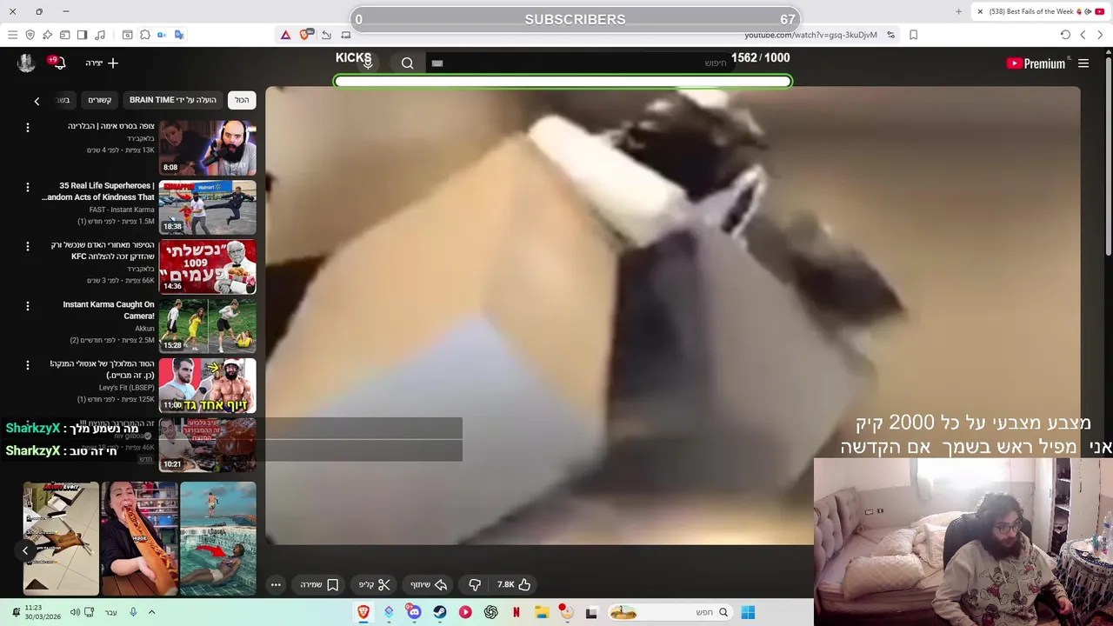1113x626 pixels.
Task: Select the first filter chip on the right
Action: click(242, 100)
